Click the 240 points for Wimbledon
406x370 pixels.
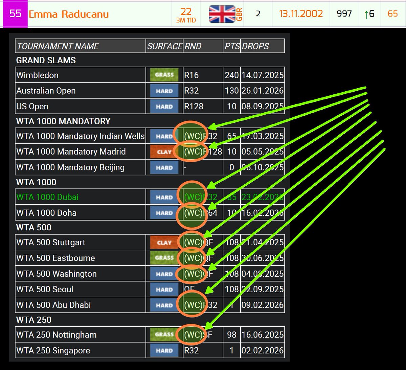232,75
